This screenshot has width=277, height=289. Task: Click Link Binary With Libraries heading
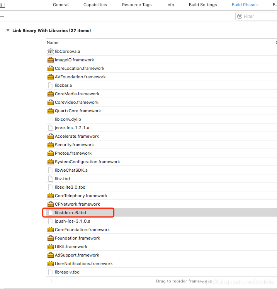click(x=51, y=30)
